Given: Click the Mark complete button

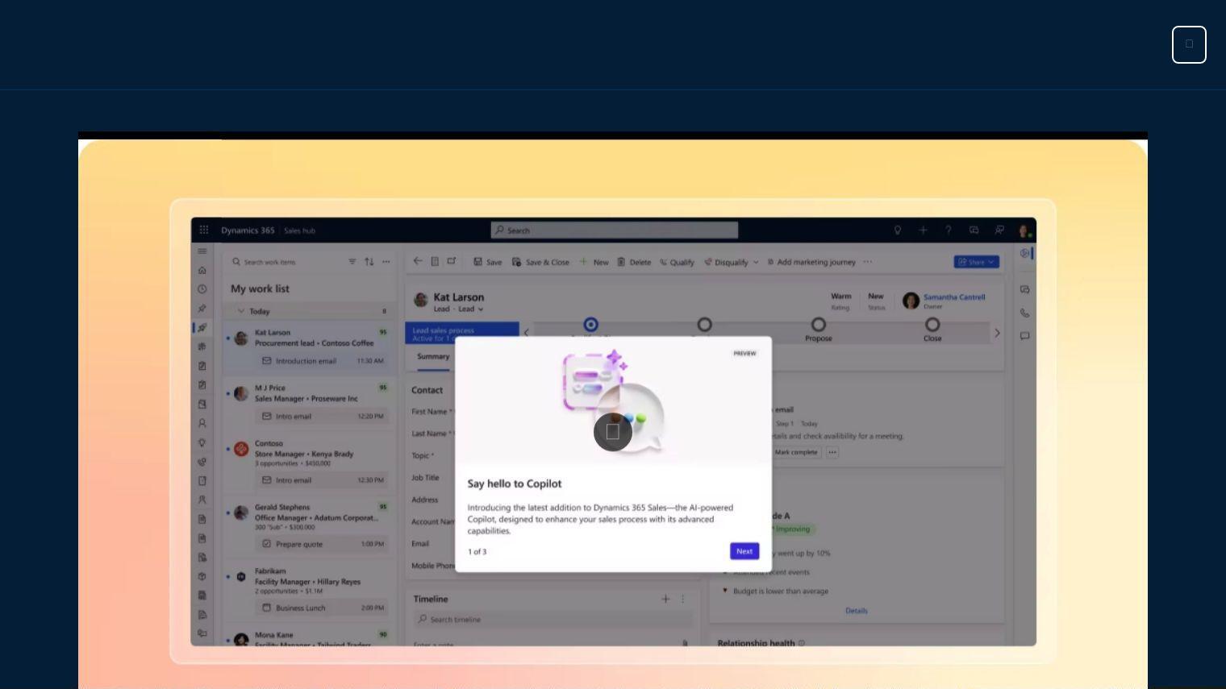Looking at the screenshot, I should (x=796, y=452).
